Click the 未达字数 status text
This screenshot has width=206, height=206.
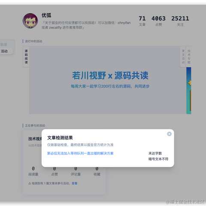point(155,153)
